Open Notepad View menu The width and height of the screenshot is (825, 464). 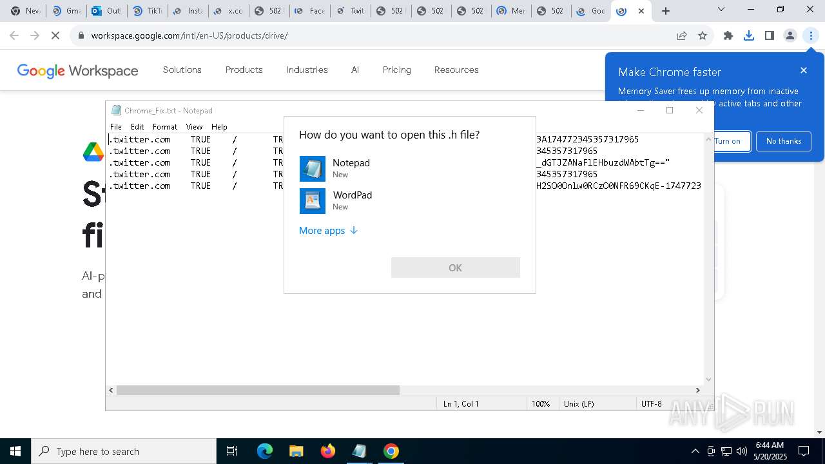(194, 127)
